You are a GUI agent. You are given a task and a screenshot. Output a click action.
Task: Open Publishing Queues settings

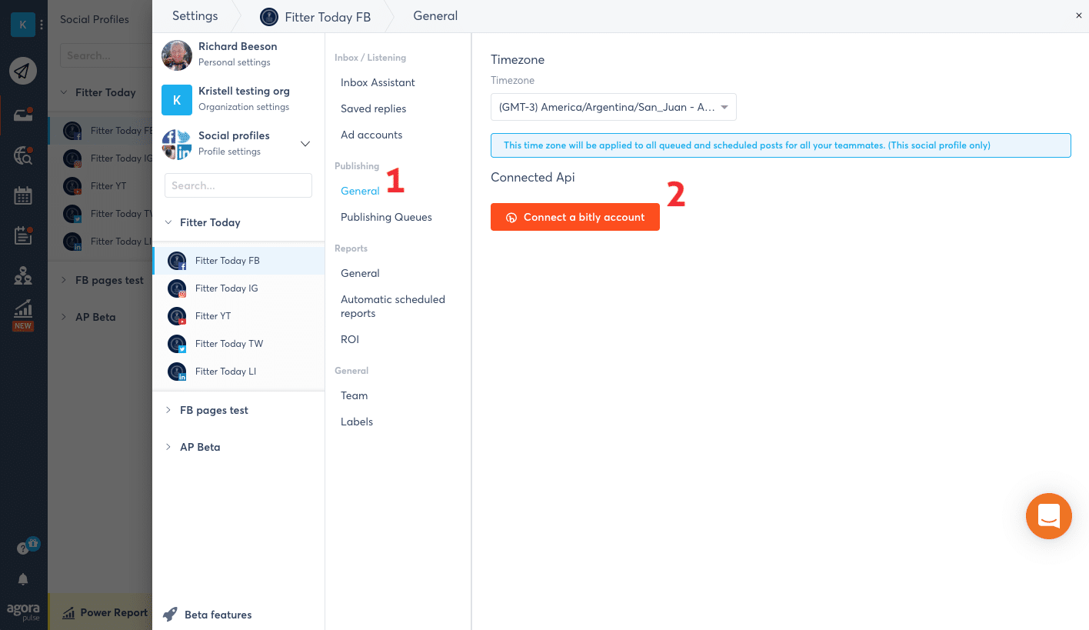click(386, 217)
